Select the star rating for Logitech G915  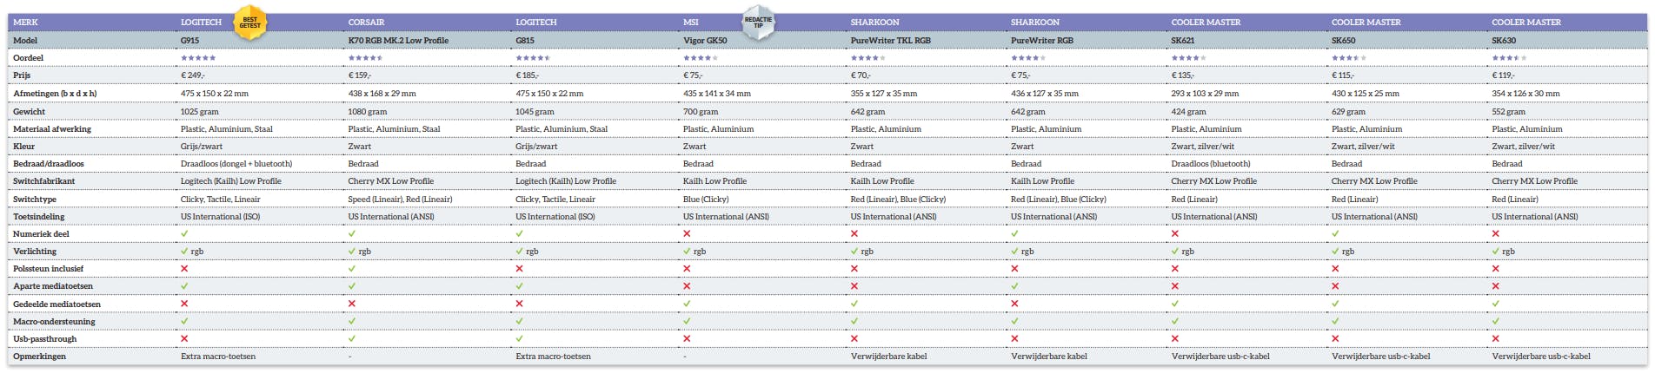pos(198,58)
